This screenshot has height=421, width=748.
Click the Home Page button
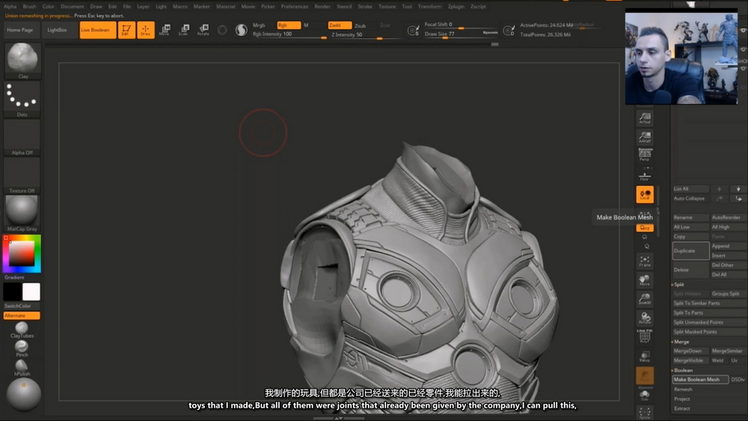coord(20,30)
